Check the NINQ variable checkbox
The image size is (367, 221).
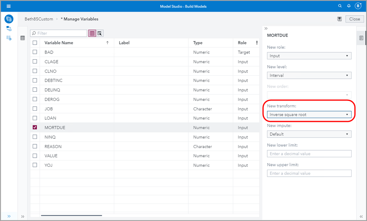coord(35,137)
